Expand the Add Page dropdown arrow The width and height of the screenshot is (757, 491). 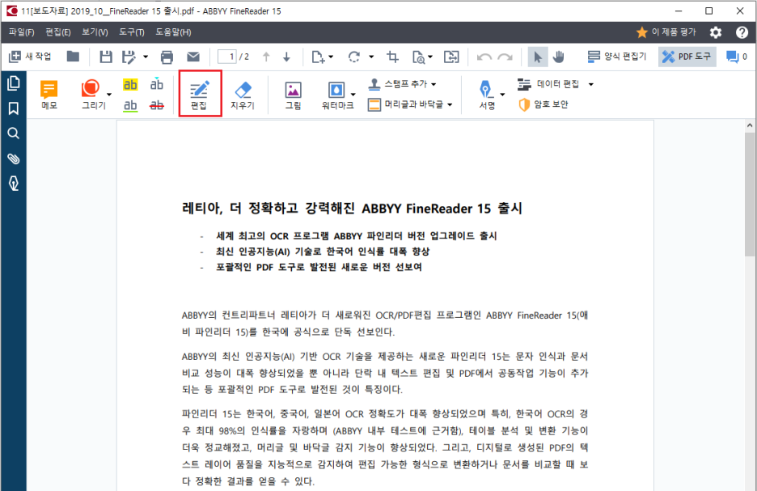[332, 57]
